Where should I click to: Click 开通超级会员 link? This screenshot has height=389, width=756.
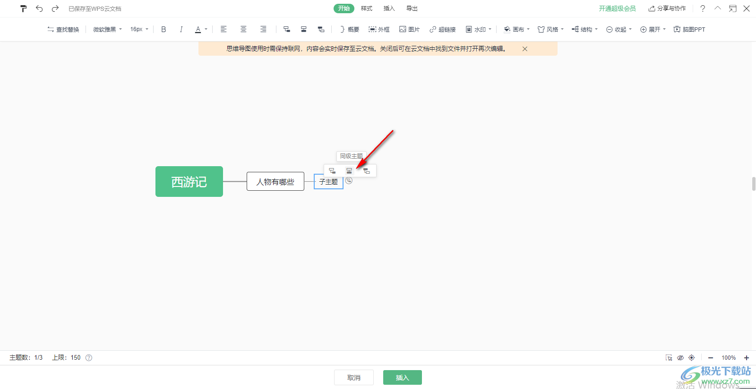click(617, 8)
